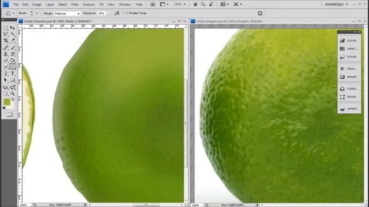The width and height of the screenshot is (369, 207).
Task: Open the Essentials workspace switcher
Action: (336, 4)
